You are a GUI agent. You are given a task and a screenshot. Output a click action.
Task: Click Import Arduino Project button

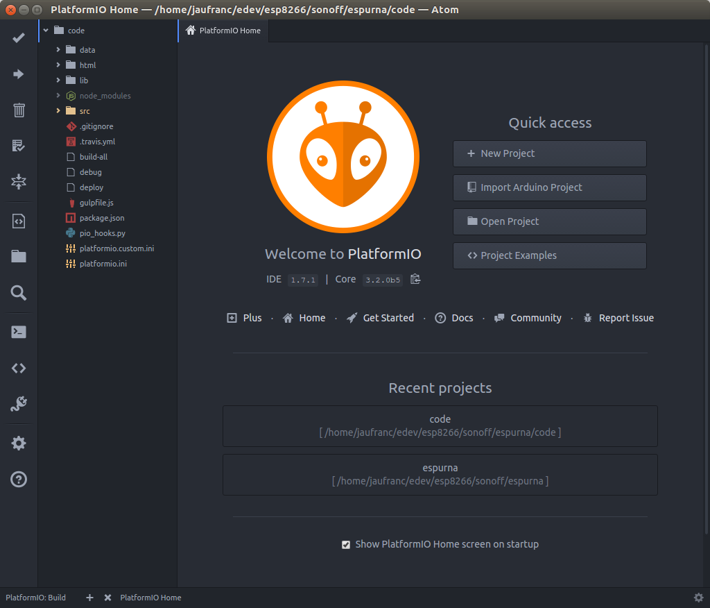click(x=550, y=187)
